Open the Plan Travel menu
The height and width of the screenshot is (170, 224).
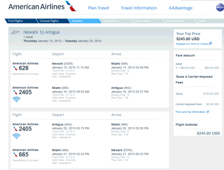99,8
